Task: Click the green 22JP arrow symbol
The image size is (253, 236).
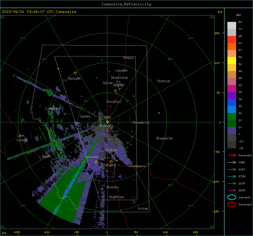Action: point(232,183)
